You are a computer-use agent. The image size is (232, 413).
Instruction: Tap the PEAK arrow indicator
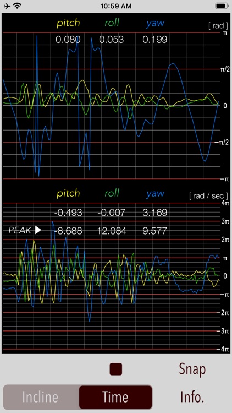38,230
